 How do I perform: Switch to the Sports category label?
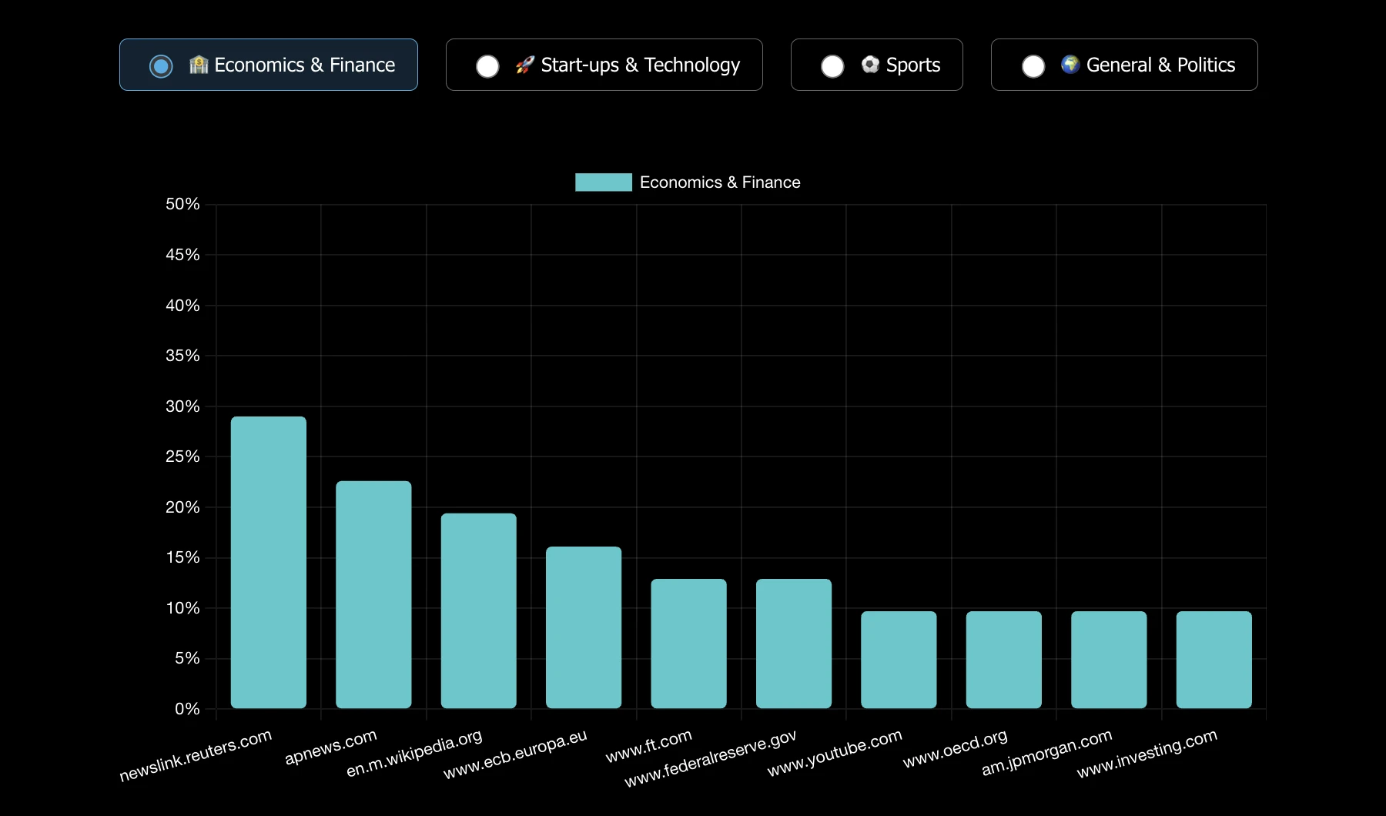pos(913,65)
